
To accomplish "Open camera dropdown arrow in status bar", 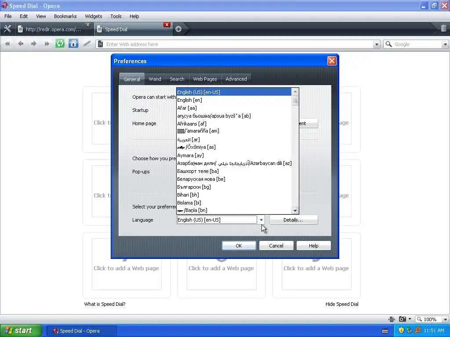I will 410,319.
